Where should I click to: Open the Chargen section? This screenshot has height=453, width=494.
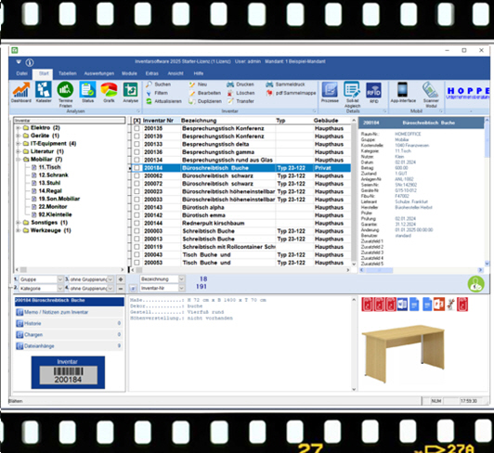pyautogui.click(x=69, y=334)
